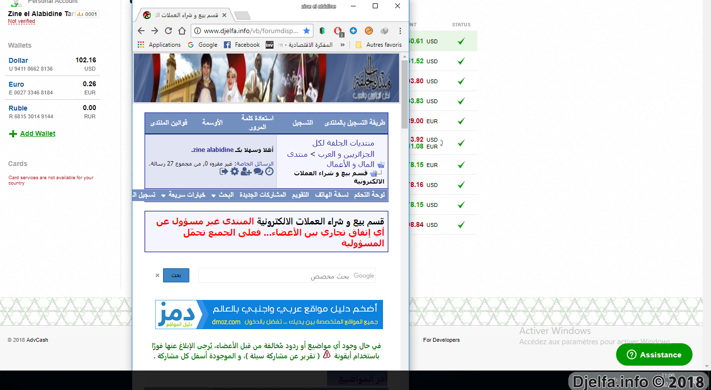
Task: Click the folder icon beside المال و الأعمال
Action: pos(381,165)
